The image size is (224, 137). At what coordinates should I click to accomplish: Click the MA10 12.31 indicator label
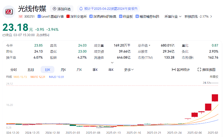pos(38,77)
